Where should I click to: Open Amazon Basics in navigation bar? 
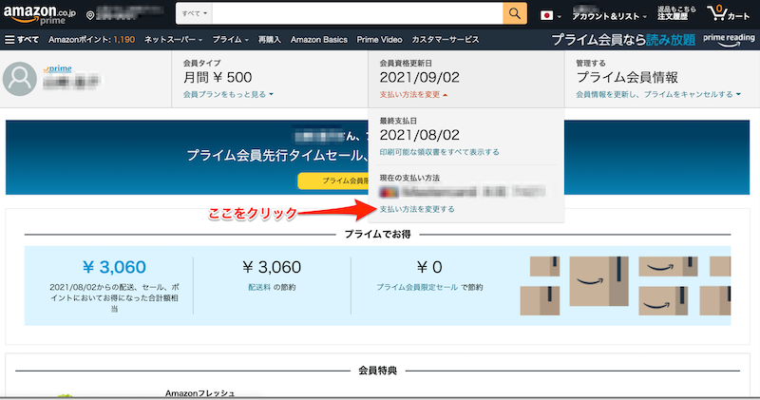click(x=319, y=40)
